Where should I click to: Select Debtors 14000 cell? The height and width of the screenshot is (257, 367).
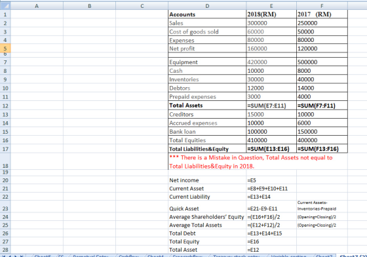pyautogui.click(x=322, y=88)
